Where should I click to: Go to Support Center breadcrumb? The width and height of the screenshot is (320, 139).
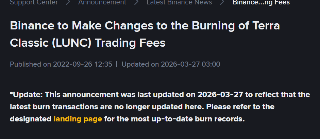click(x=34, y=3)
